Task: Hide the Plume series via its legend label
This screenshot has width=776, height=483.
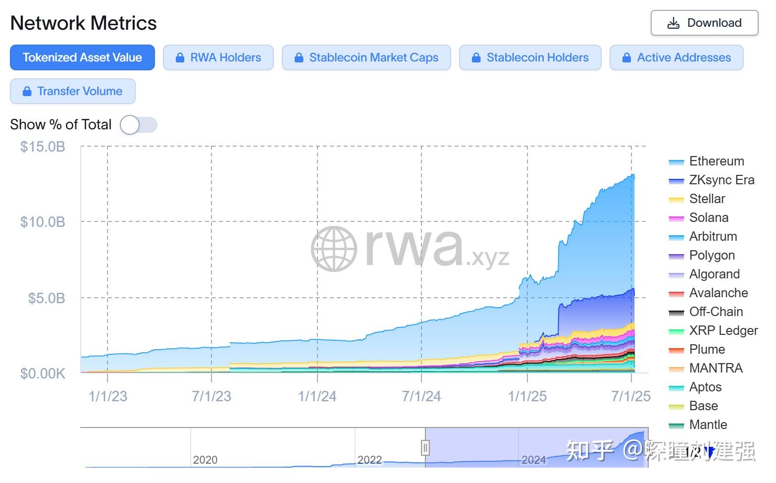Action: [x=707, y=349]
